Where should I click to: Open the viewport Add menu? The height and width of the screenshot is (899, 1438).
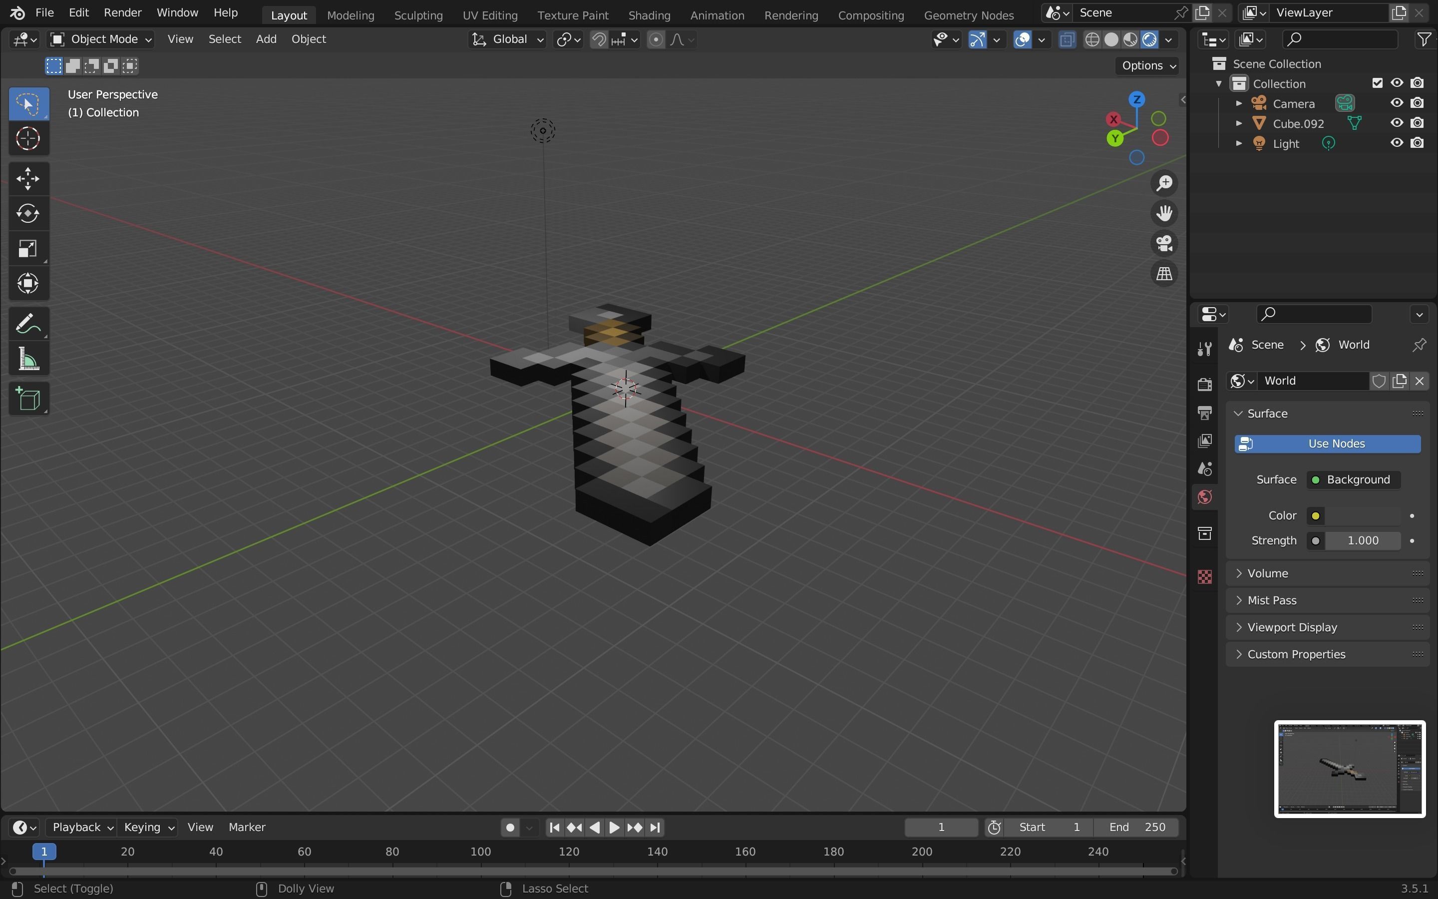[x=266, y=39]
